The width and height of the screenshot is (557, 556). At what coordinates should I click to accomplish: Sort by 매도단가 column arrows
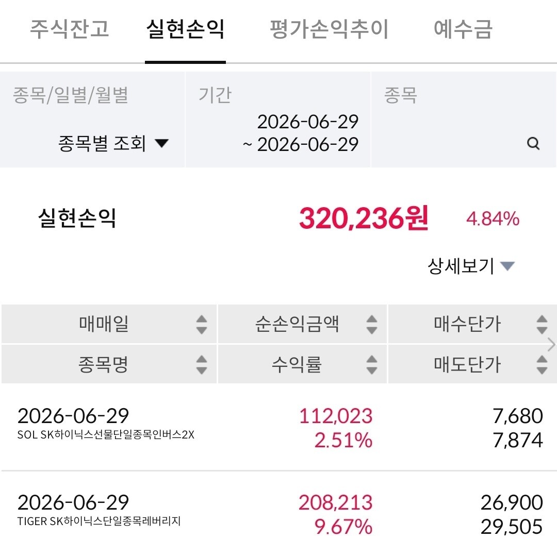(x=542, y=364)
